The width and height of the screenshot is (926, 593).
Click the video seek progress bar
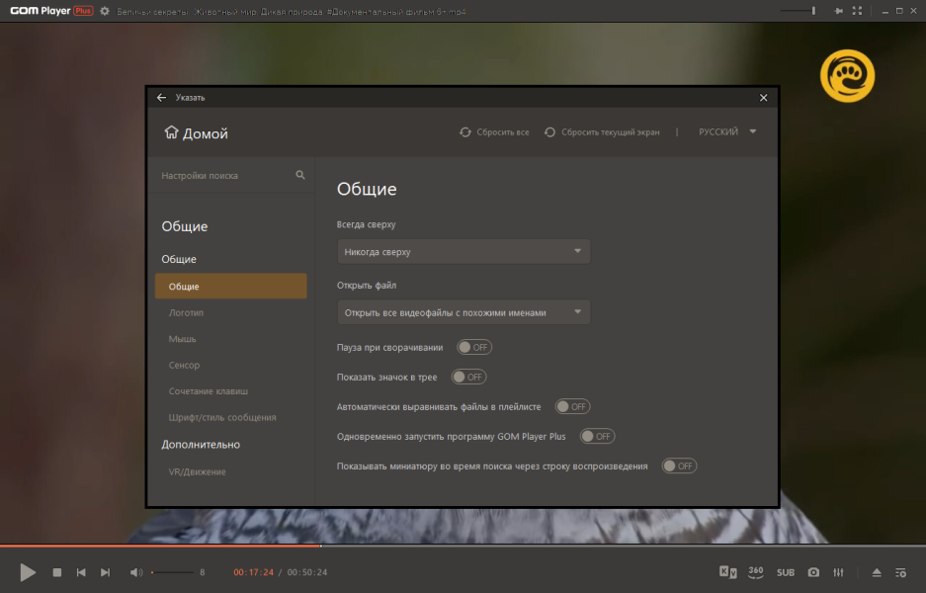(463, 546)
